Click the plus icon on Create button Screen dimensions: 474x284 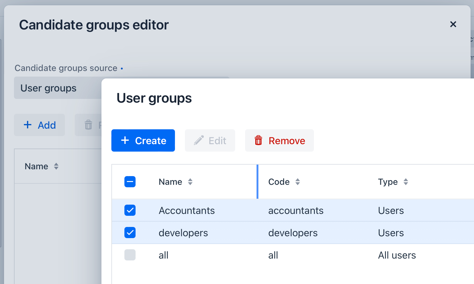click(125, 140)
